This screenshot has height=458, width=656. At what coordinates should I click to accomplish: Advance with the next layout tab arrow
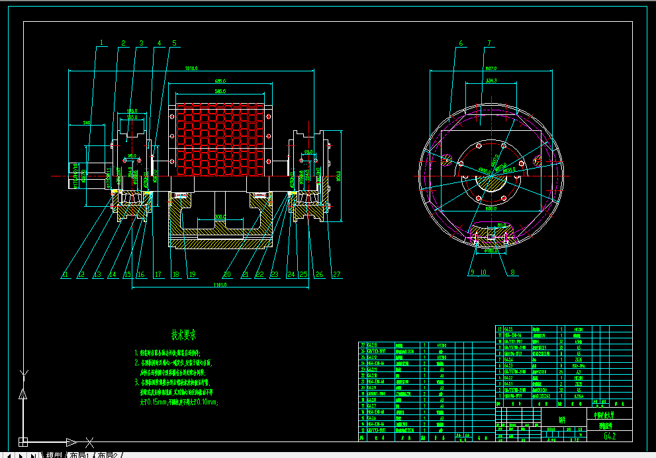click(21, 455)
